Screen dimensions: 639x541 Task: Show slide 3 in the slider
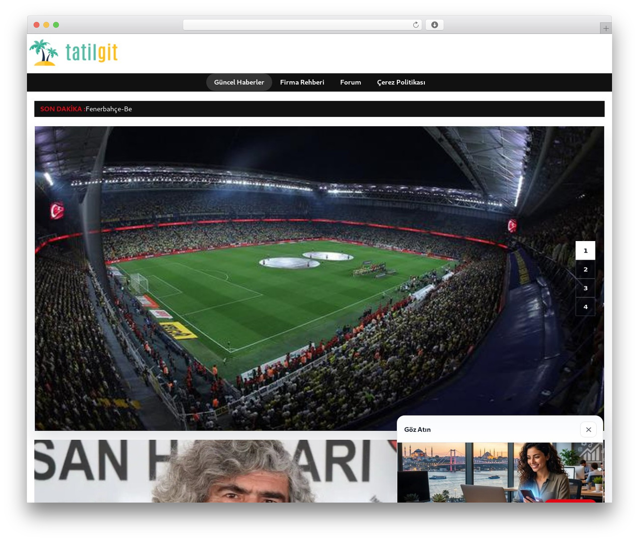[x=585, y=288]
